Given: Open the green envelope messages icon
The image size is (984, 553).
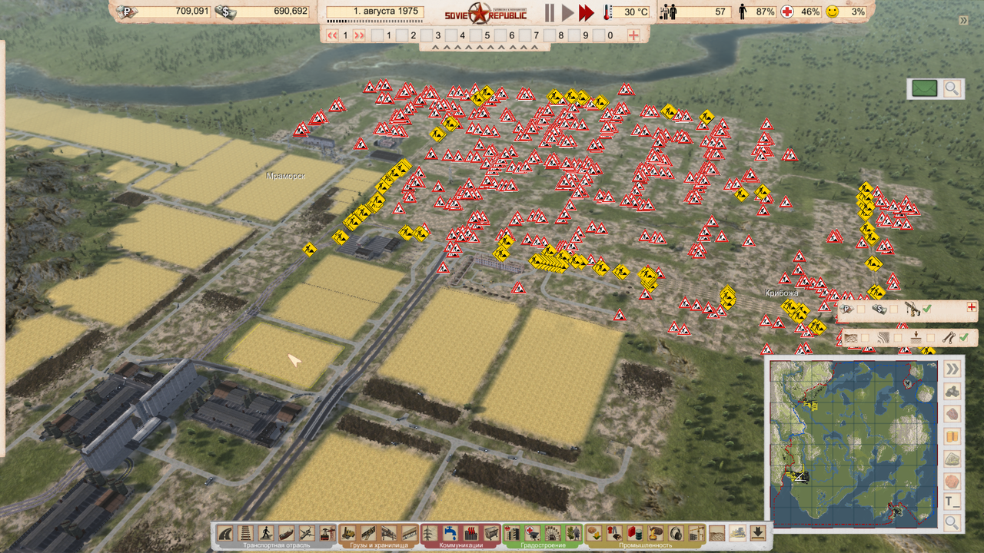Looking at the screenshot, I should 925,88.
